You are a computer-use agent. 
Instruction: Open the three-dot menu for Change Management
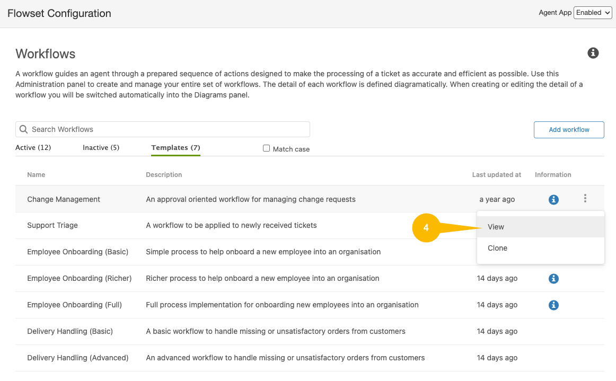pos(585,198)
